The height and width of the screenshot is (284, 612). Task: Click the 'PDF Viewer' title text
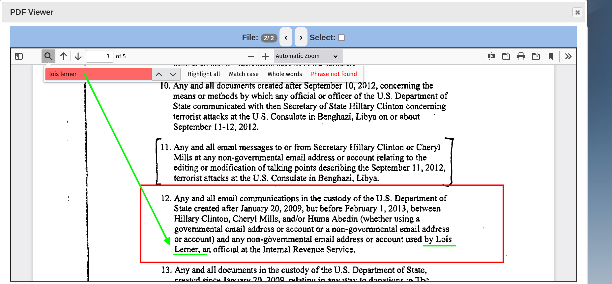pos(32,12)
